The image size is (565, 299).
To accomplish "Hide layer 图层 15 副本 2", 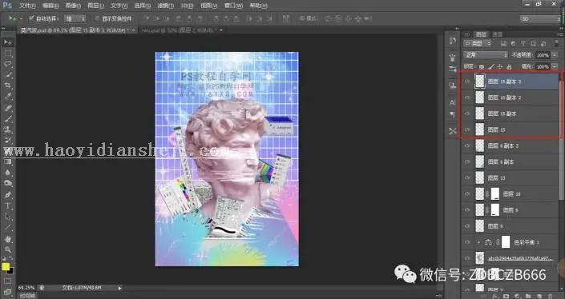I will pos(467,98).
